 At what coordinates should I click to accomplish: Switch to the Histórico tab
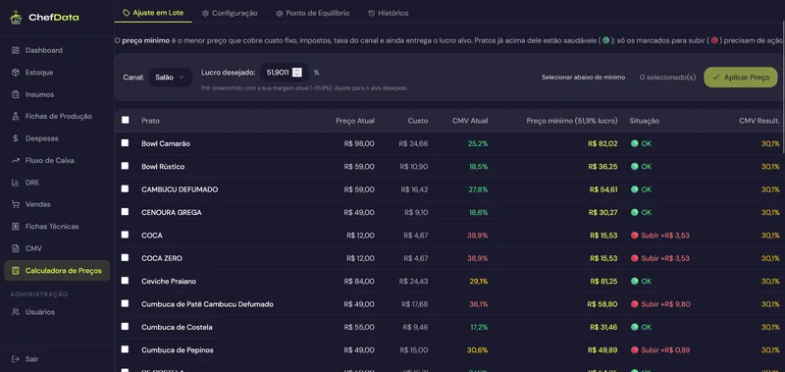coord(389,13)
